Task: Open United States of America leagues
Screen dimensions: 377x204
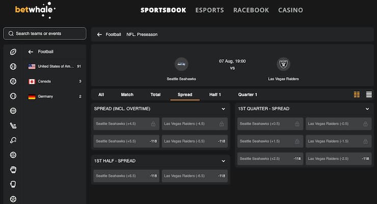Action: click(x=55, y=66)
